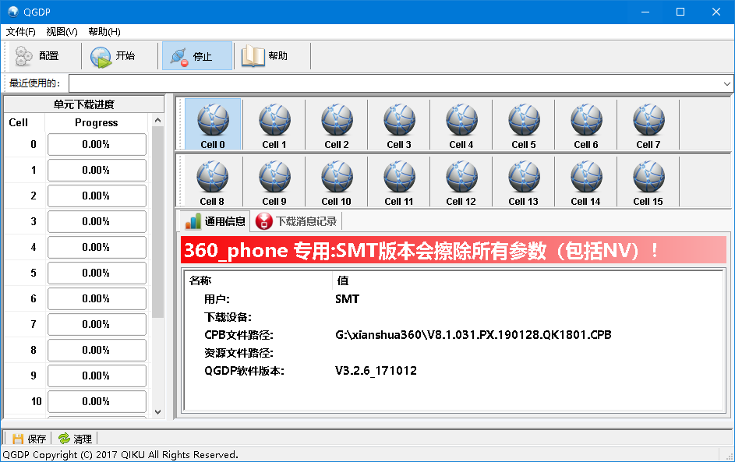Click progress bar for cell 0
735x462 pixels.
coord(97,144)
